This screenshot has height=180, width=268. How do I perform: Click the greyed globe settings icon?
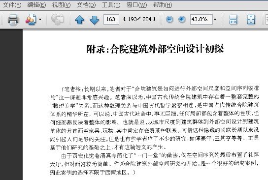(x=58, y=19)
